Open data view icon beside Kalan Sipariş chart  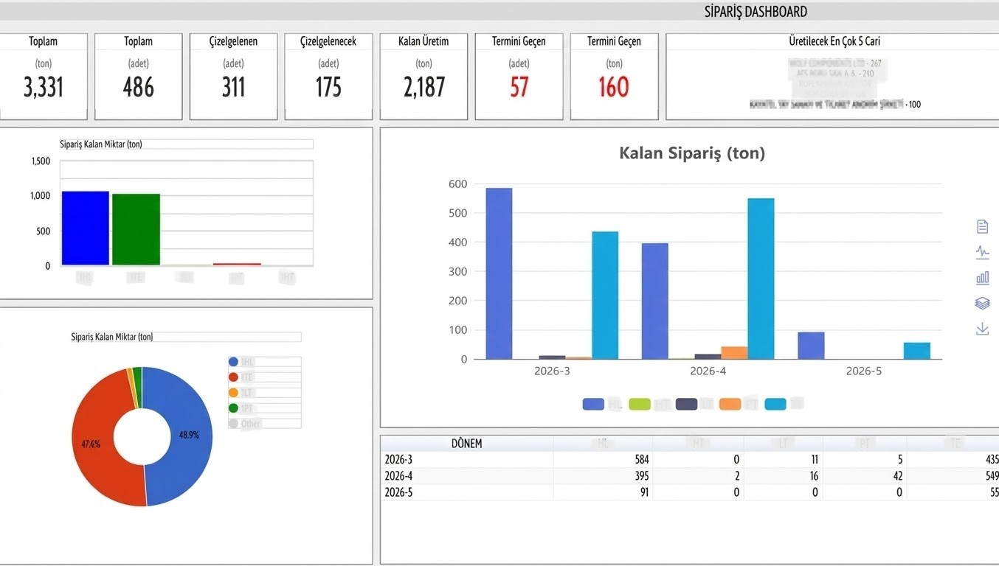(982, 226)
